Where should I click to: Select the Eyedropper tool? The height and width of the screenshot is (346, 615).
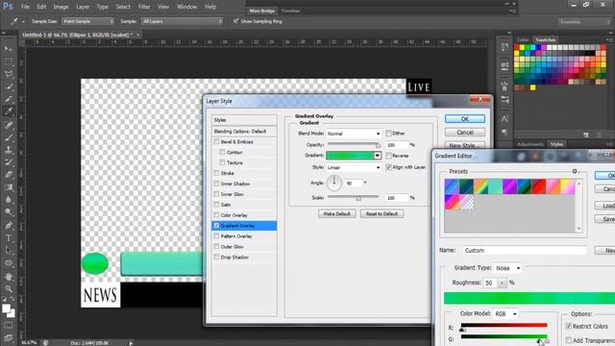(9, 111)
